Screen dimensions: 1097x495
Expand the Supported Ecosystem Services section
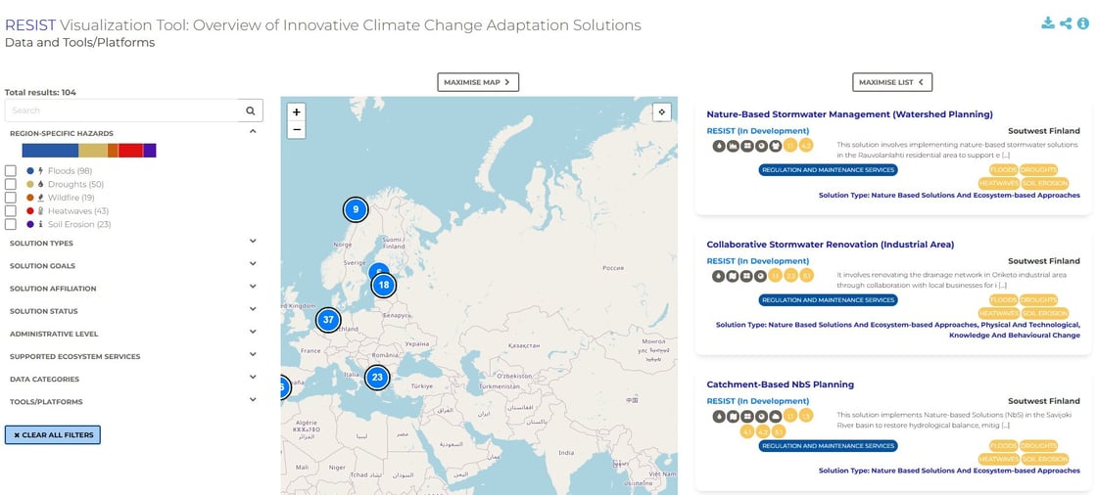click(x=133, y=356)
